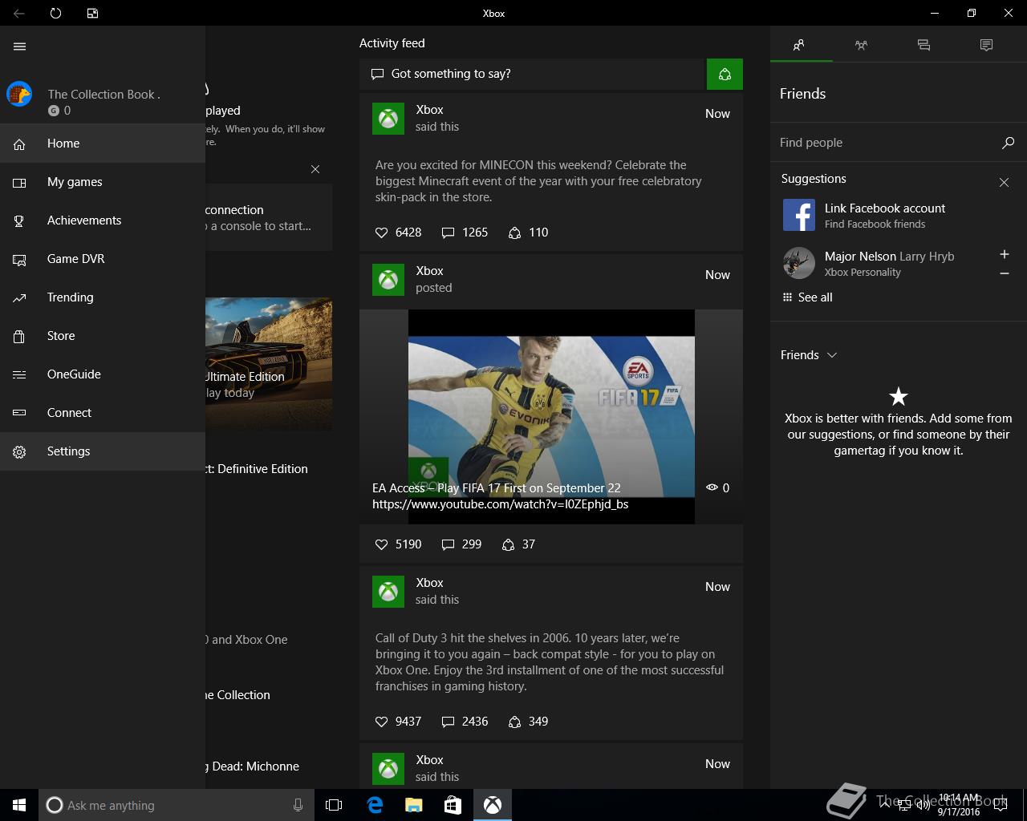Open Settings in sidebar
This screenshot has width=1027, height=821.
(103, 451)
